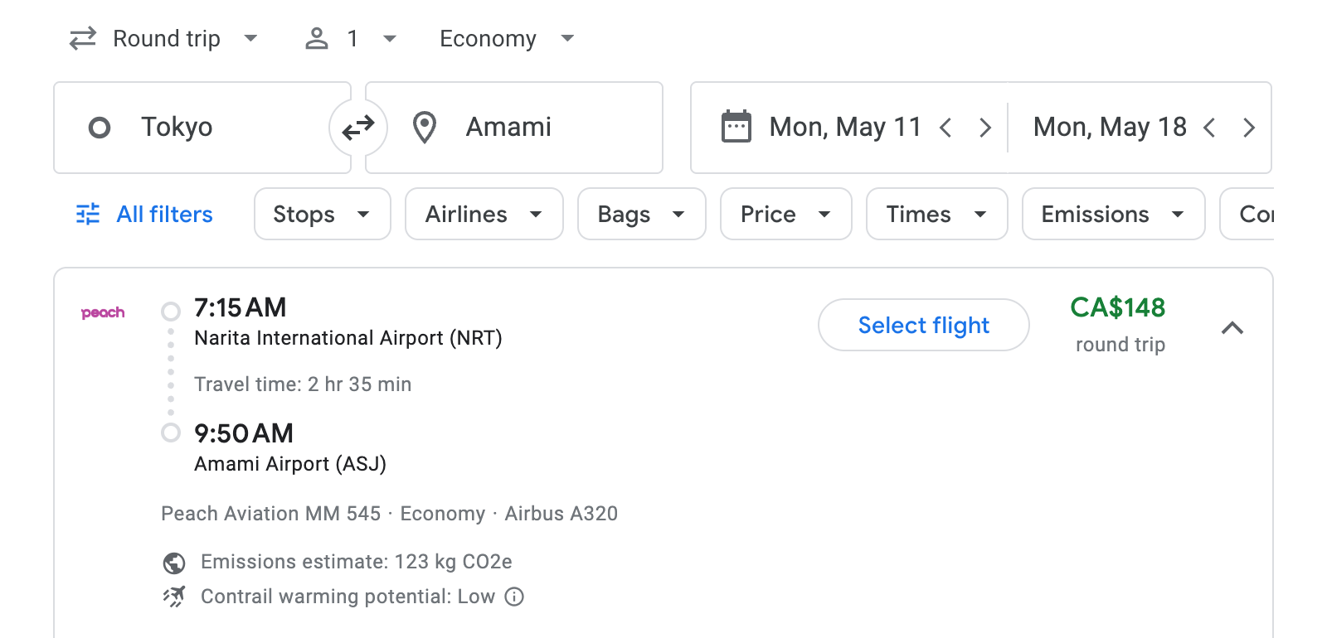This screenshot has width=1327, height=638.
Task: Click the contrail warming plane icon
Action: pos(173,597)
